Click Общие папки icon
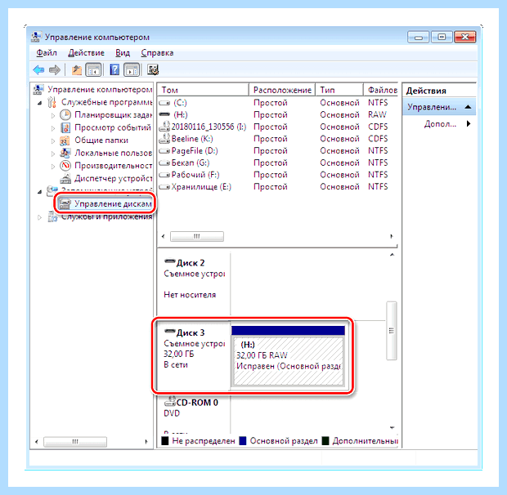This screenshot has height=495, width=507. (65, 140)
